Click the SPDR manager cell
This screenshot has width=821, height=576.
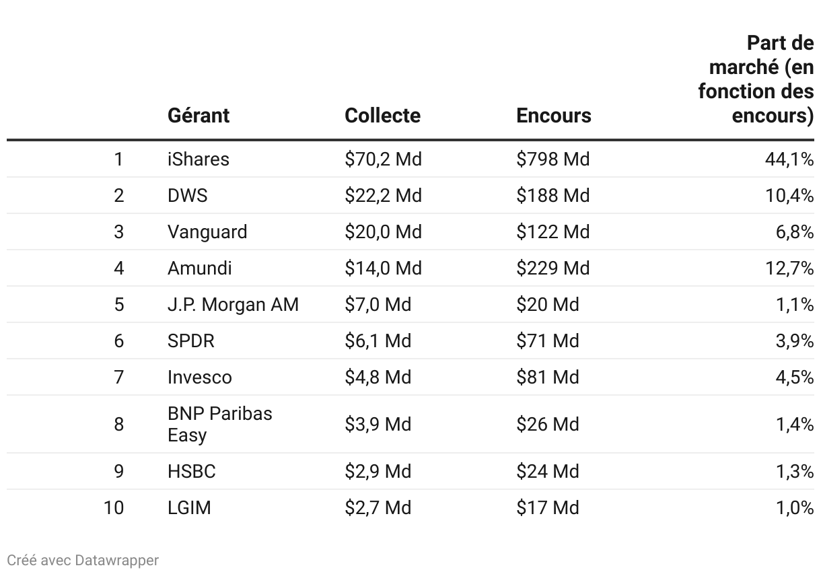[191, 341]
